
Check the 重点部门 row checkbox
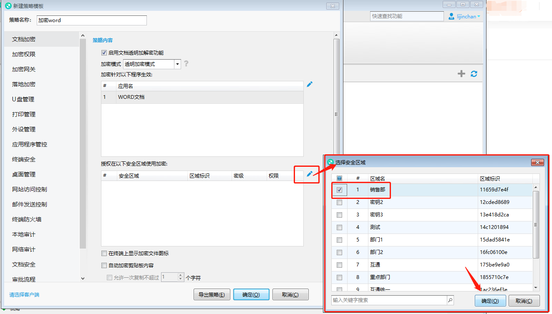(x=339, y=277)
